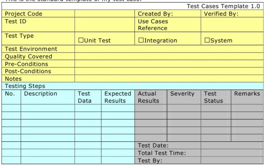This screenshot has width=265, height=165.
Task: Click the Test Date value field
Action: 232,145
